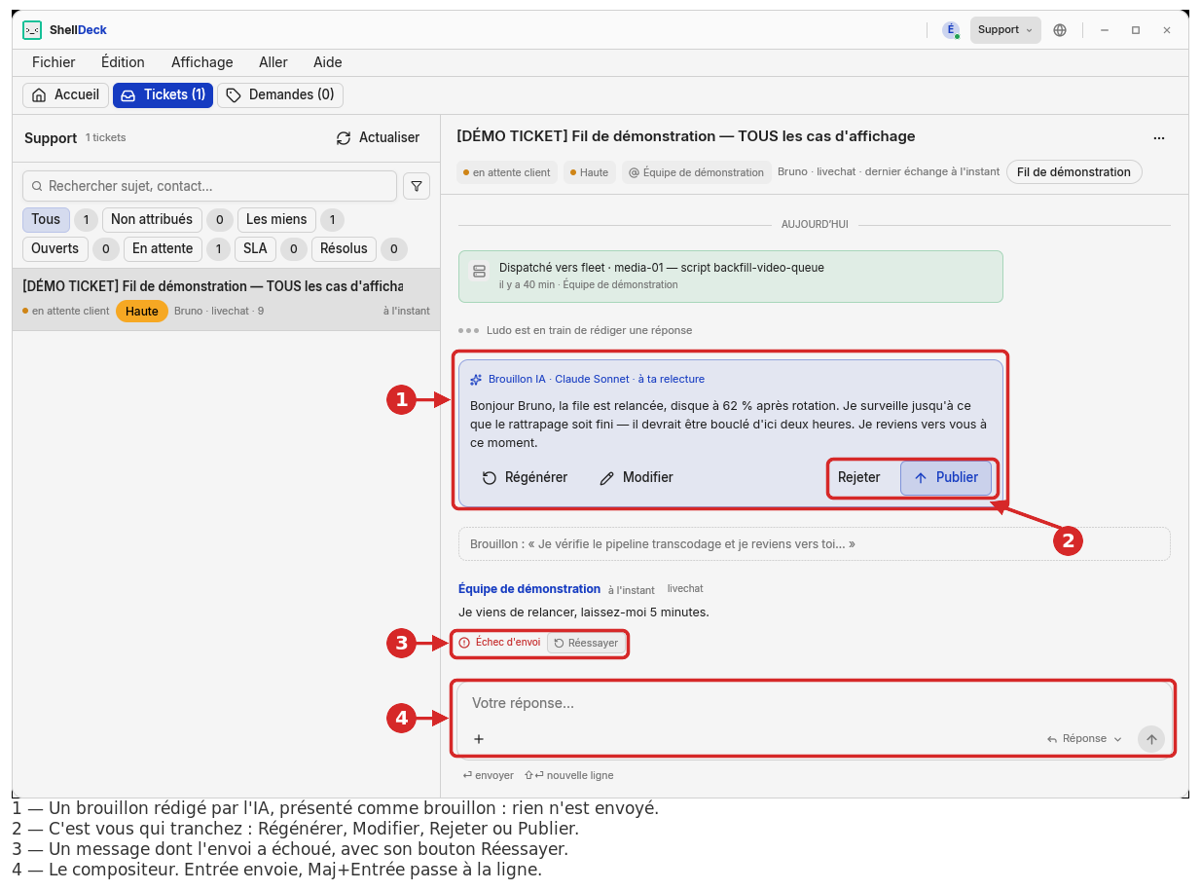Open the Édition menu
The image size is (1201, 891).
(123, 62)
